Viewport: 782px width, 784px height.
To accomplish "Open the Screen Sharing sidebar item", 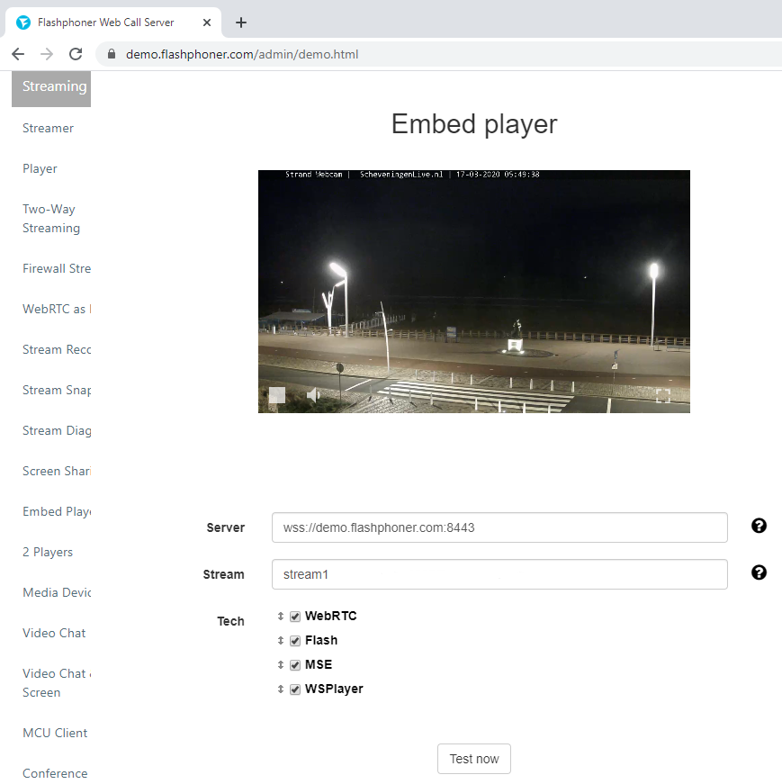I will pyautogui.click(x=57, y=471).
